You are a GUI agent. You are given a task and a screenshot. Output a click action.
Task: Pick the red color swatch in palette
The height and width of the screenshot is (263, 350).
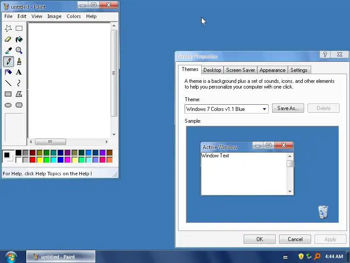pos(32,160)
